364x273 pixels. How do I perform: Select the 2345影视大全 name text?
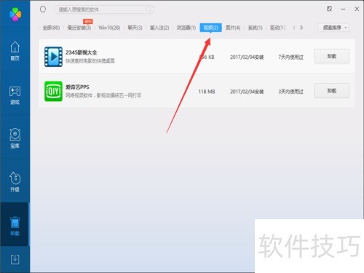pyautogui.click(x=82, y=52)
